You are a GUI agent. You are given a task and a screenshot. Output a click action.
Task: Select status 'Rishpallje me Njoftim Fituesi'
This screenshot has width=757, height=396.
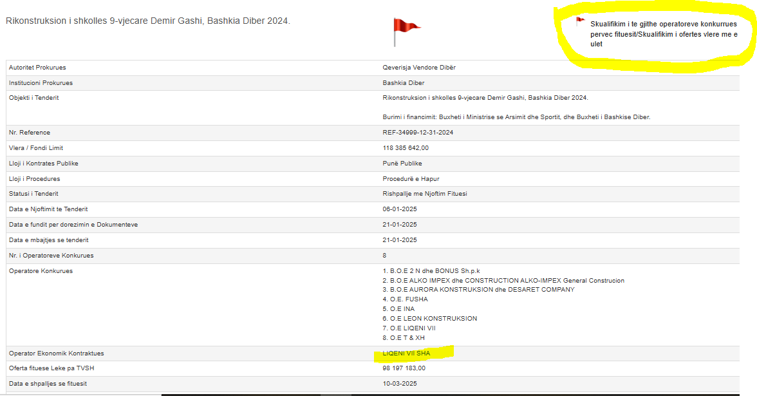click(425, 194)
